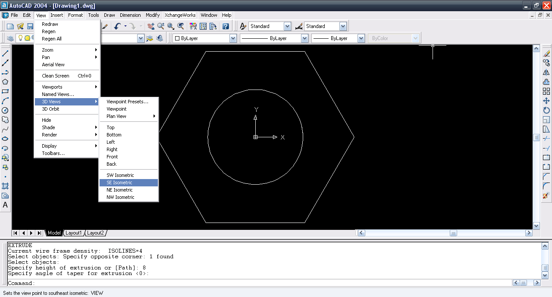Choose SE Isometric from 3D Views
The image size is (552, 297).
click(129, 183)
